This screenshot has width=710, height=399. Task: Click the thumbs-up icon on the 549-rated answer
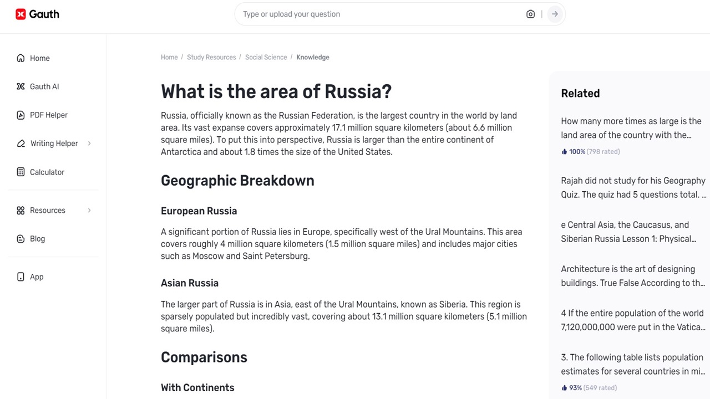pos(564,387)
